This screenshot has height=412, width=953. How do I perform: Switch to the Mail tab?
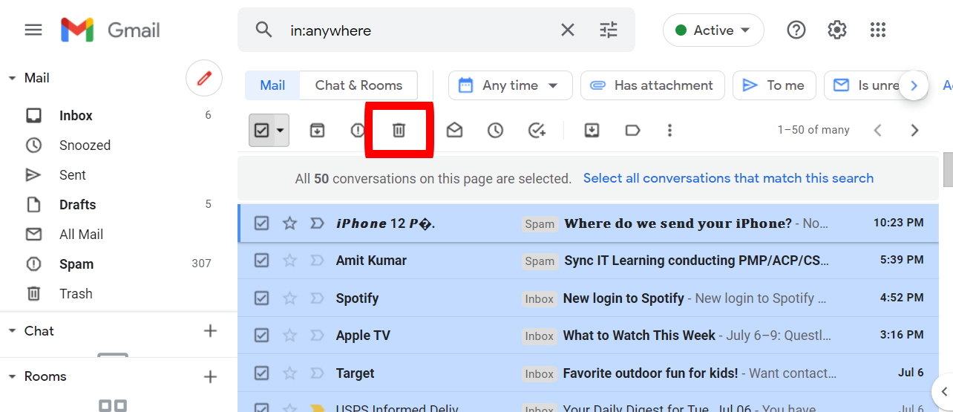(272, 85)
